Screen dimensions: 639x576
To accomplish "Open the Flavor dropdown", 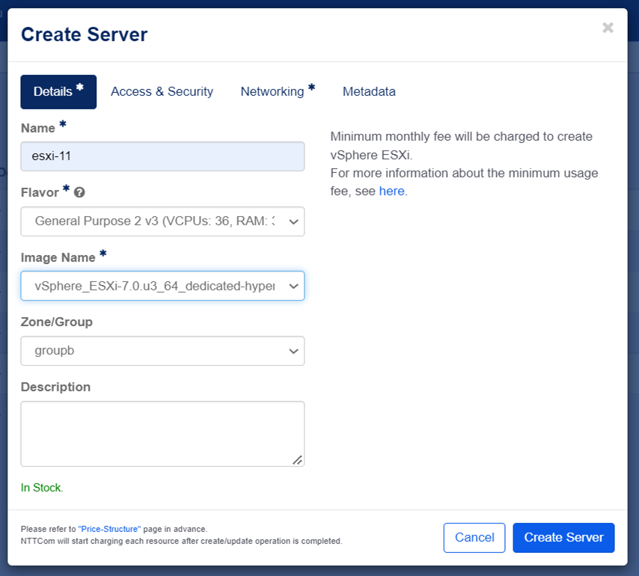I will (162, 221).
